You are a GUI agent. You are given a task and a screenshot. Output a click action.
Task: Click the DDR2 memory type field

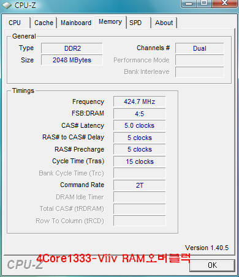click(x=72, y=48)
